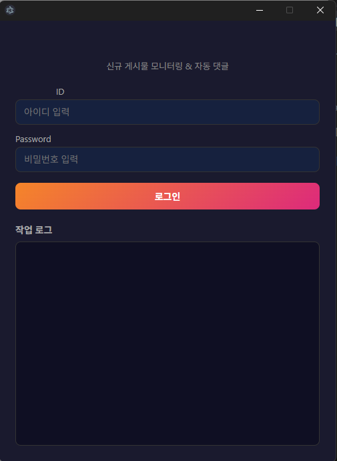The width and height of the screenshot is (337, 461).
Task: Click the 신규 게시물 모니터링 & 자동 댓글 title
Action: coord(167,66)
